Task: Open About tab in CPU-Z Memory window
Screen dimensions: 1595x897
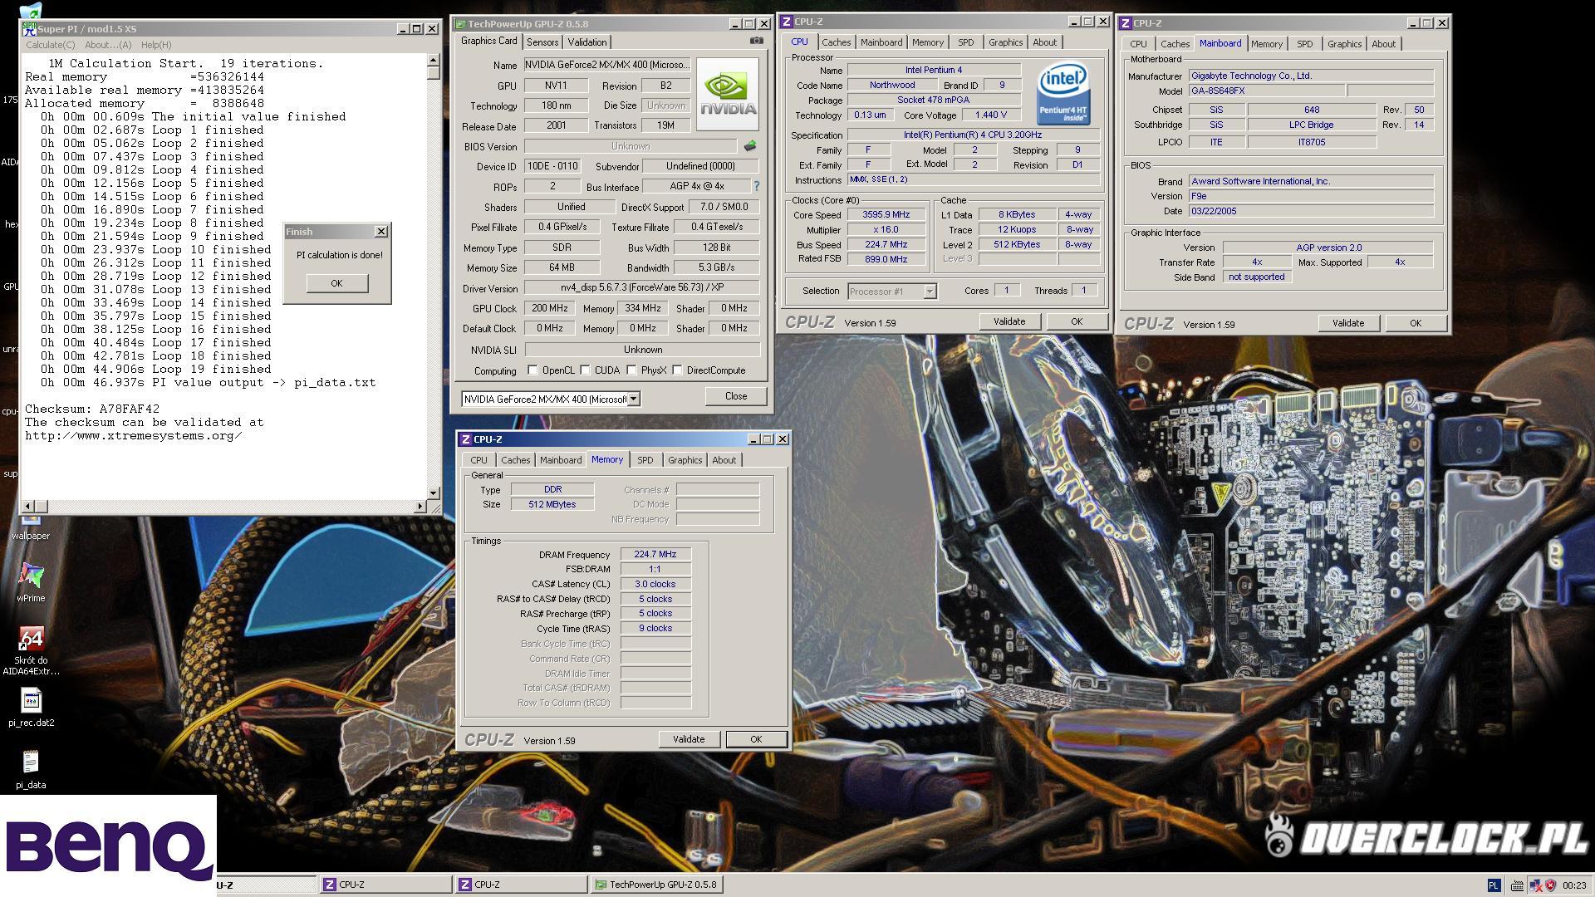Action: click(x=724, y=460)
